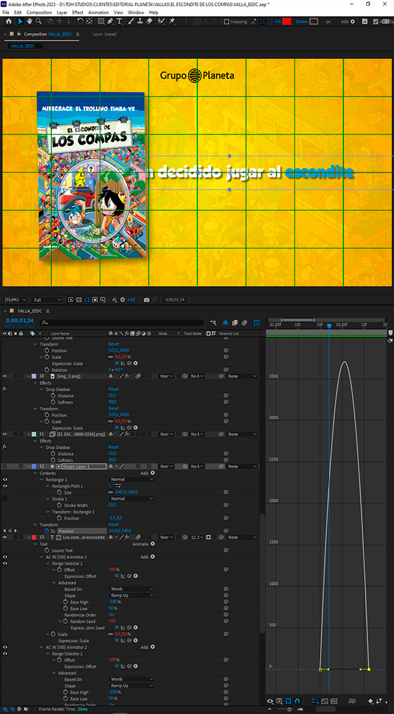This screenshot has height=714, width=394.
Task: Hide layer 10 img_1.png with the eye
Action: coord(5,376)
